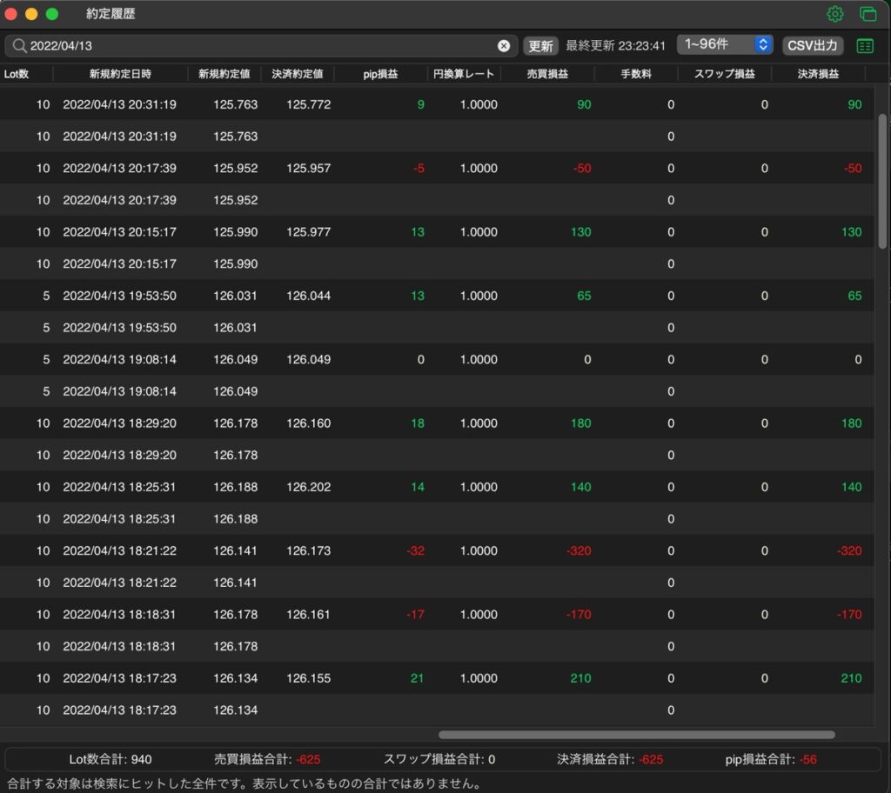This screenshot has width=891, height=793.
Task: Sort by the Lot数 column header
Action: pyautogui.click(x=17, y=74)
